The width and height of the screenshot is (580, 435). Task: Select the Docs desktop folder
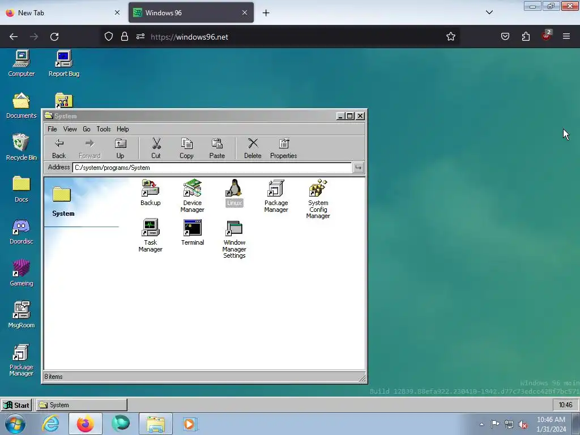coord(22,189)
